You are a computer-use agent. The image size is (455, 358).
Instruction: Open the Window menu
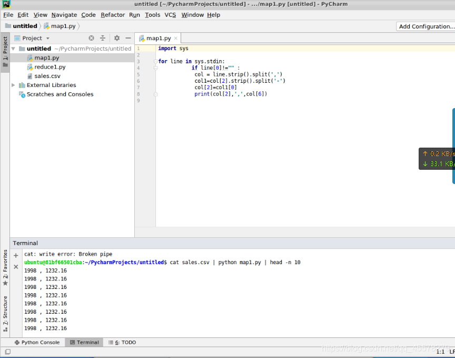[x=193, y=15]
